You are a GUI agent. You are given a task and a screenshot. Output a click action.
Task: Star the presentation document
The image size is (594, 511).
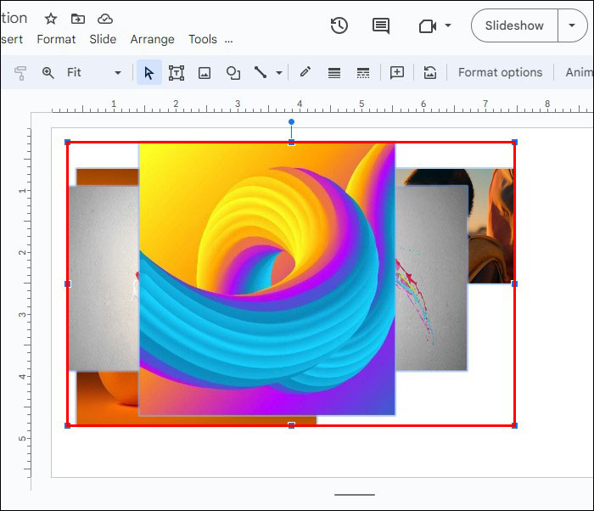[51, 19]
